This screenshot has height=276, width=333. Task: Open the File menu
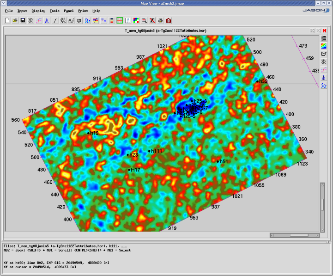pyautogui.click(x=9, y=11)
